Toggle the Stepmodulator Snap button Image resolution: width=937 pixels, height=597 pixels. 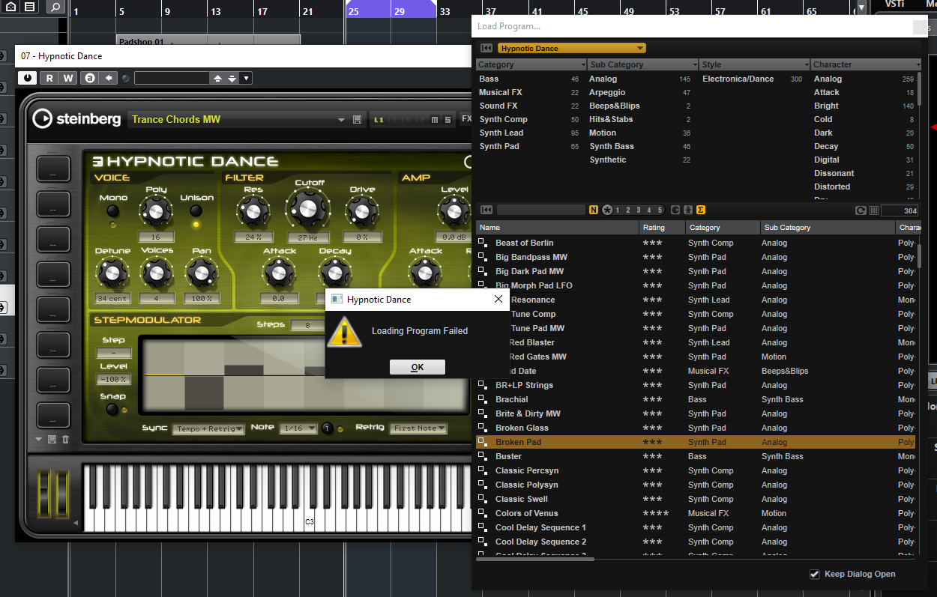coord(112,410)
